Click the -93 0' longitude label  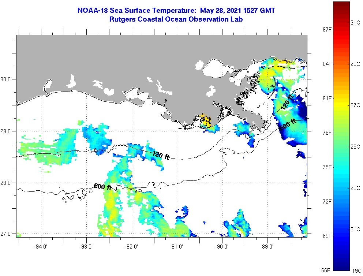[x=86, y=247]
